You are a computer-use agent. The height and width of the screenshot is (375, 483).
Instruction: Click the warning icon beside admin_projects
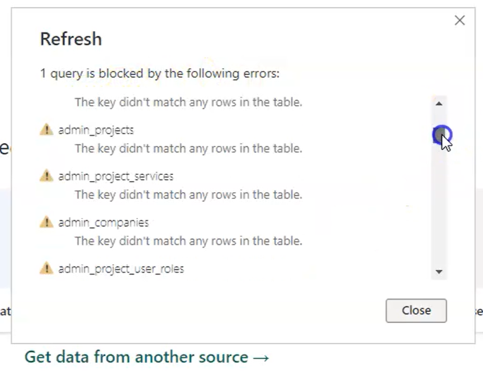46,130
